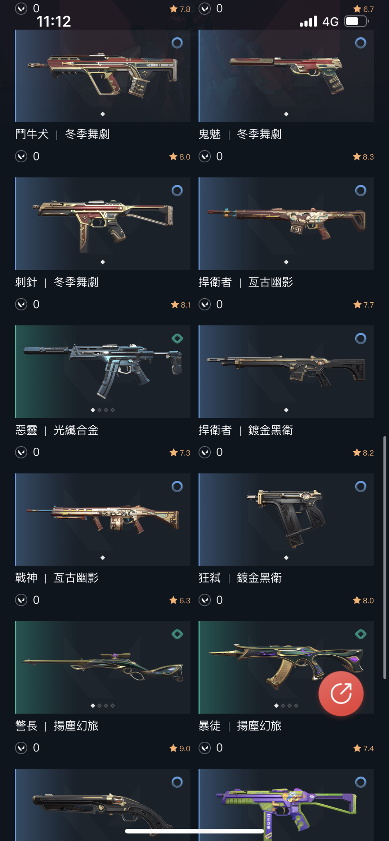Tap star rating 8.2 under 捍衛者 鍍金黑衛
This screenshot has width=389, height=841.
[363, 453]
